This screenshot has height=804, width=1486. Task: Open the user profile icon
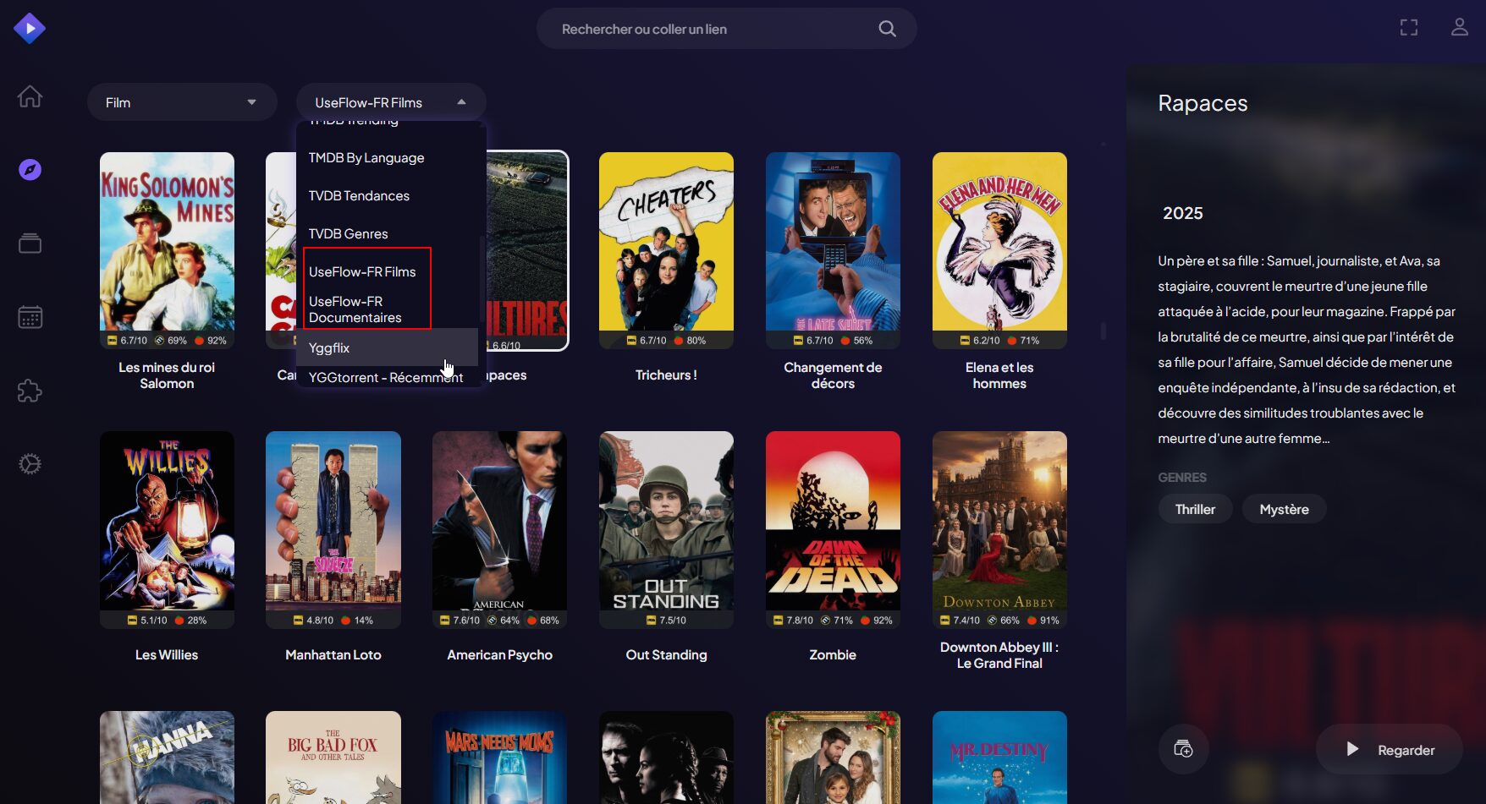1460,28
